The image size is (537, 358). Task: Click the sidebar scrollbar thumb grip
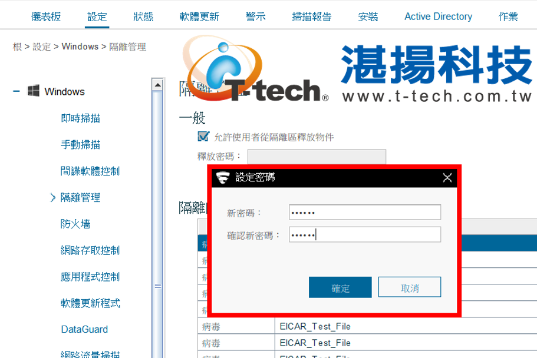coord(157,286)
